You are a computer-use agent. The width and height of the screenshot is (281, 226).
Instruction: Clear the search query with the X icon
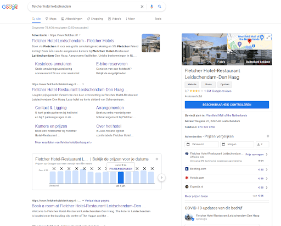142,7
